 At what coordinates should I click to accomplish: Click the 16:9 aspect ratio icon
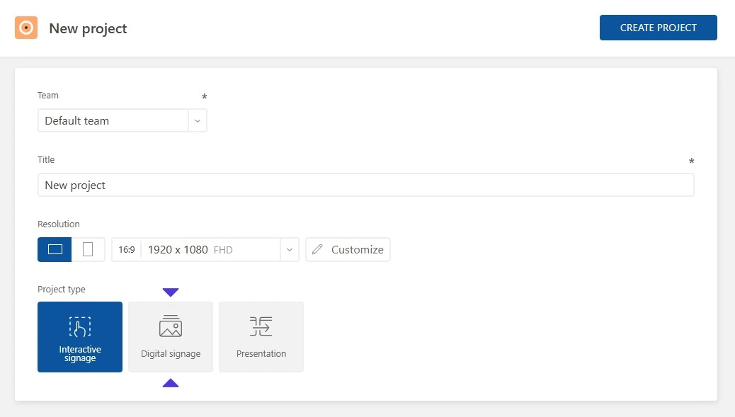(126, 249)
